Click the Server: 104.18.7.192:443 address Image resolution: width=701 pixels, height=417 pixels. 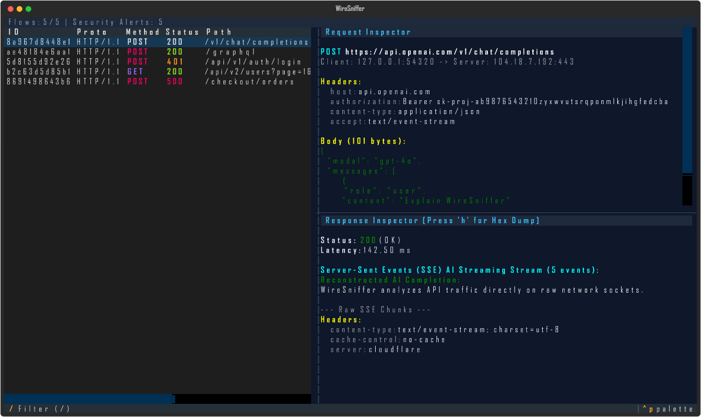coord(514,62)
